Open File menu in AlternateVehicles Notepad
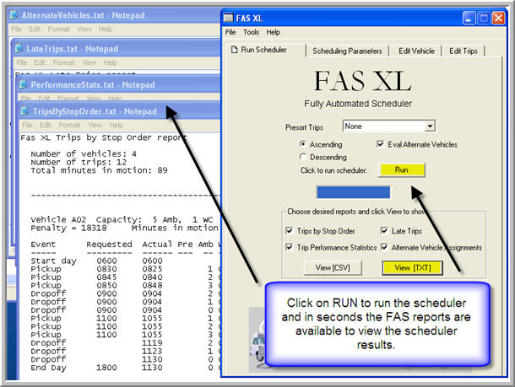The image size is (515, 387). [16, 30]
